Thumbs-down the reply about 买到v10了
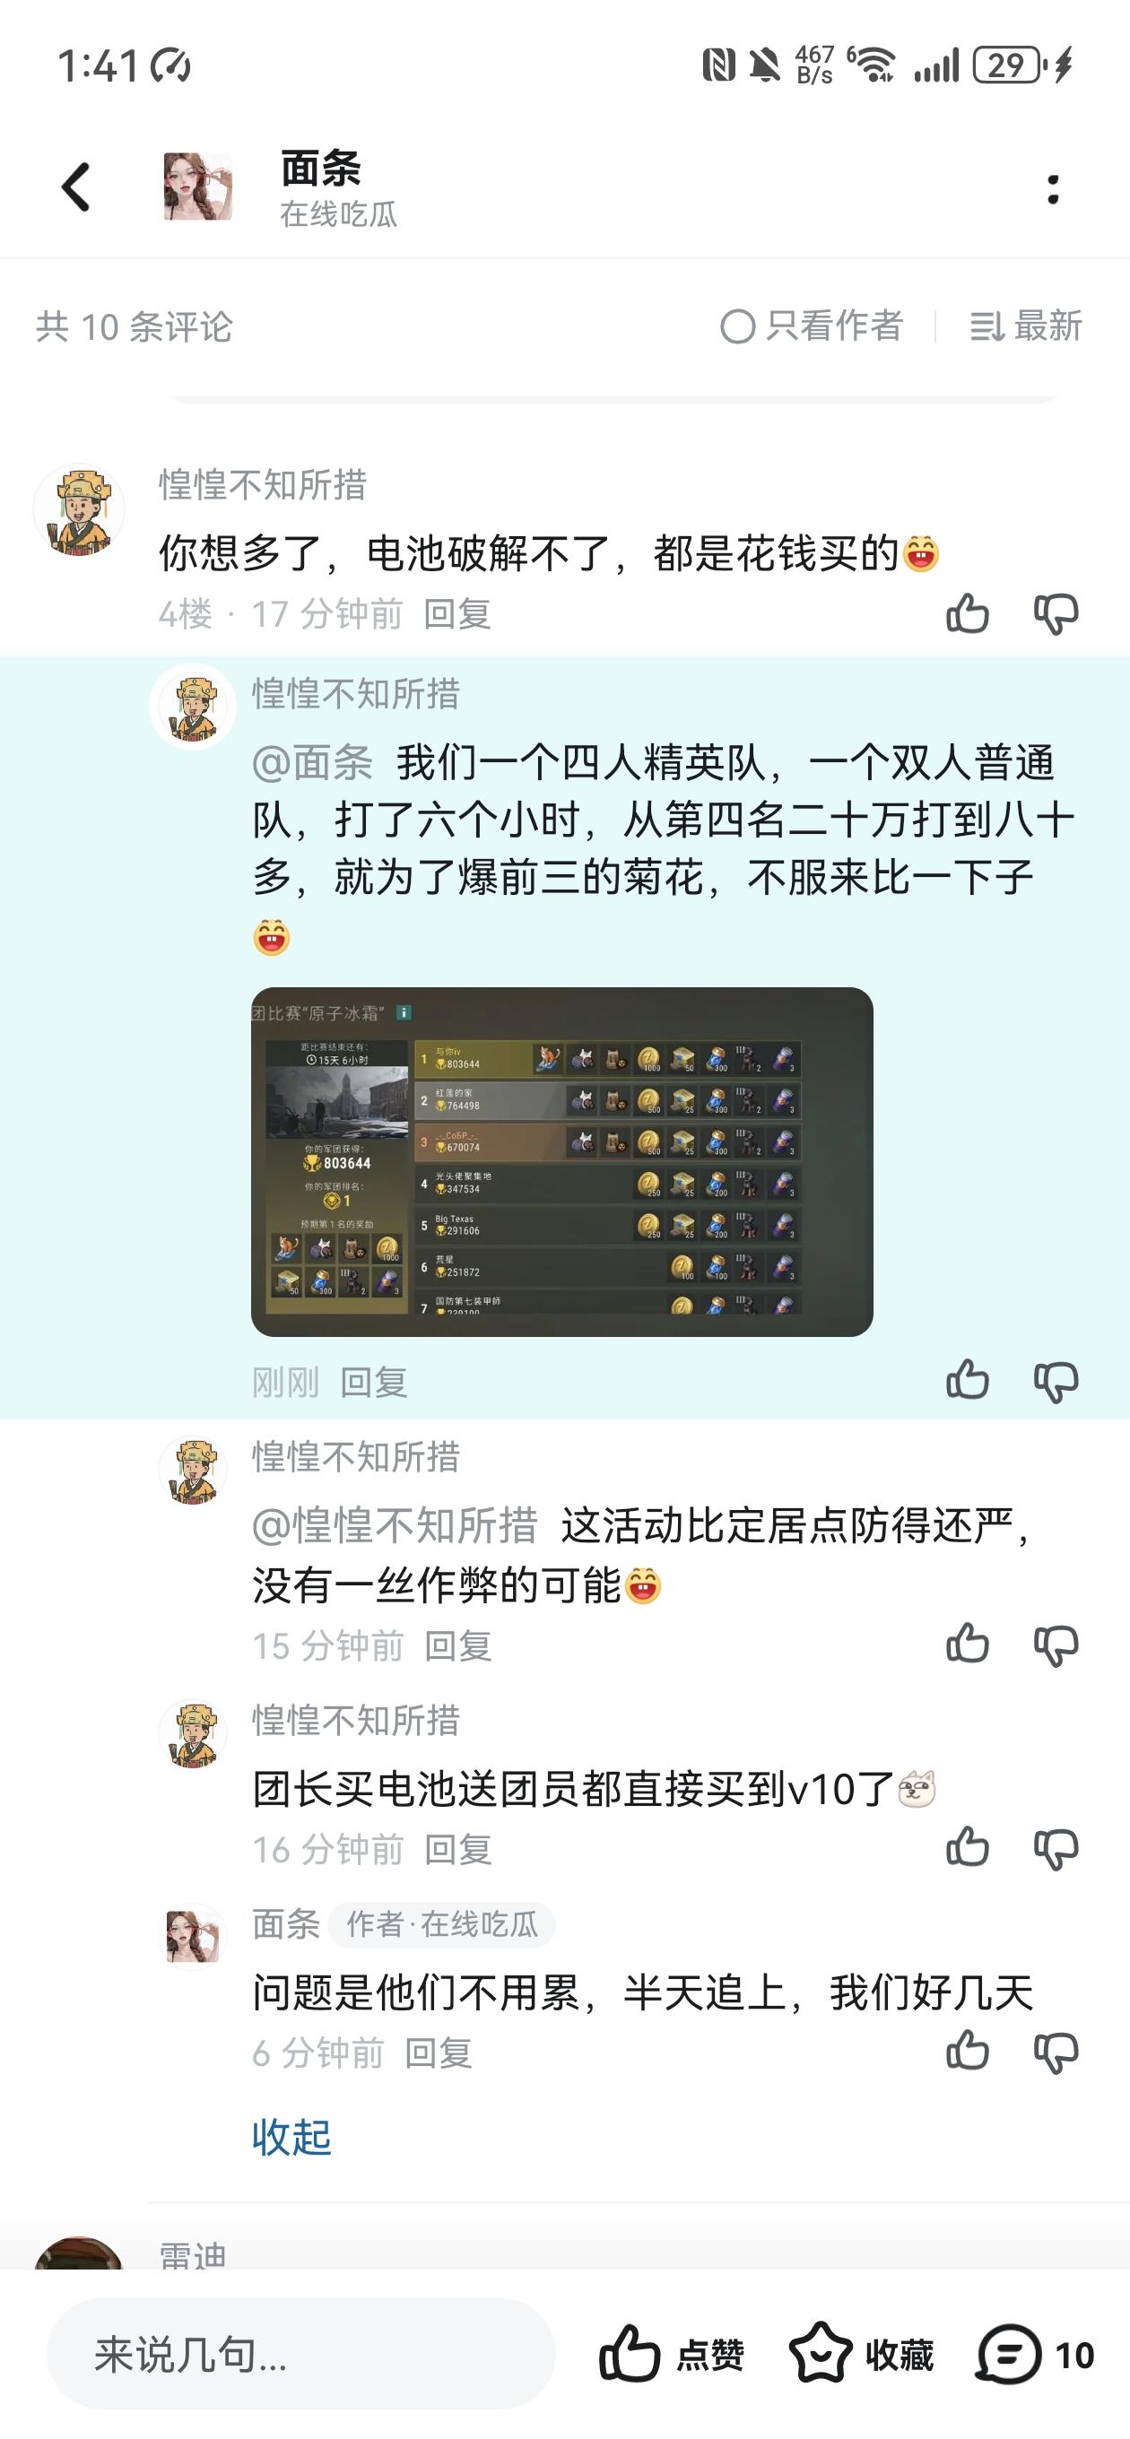This screenshot has width=1130, height=2439. pyautogui.click(x=1056, y=1847)
